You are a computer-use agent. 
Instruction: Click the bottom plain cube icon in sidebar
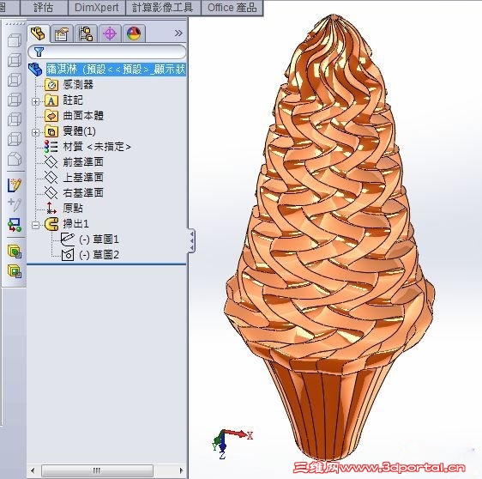14,160
